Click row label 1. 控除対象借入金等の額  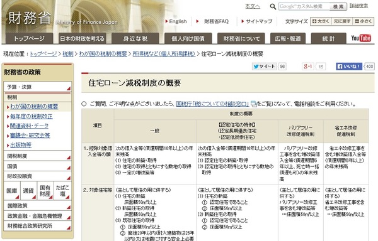point(98,151)
